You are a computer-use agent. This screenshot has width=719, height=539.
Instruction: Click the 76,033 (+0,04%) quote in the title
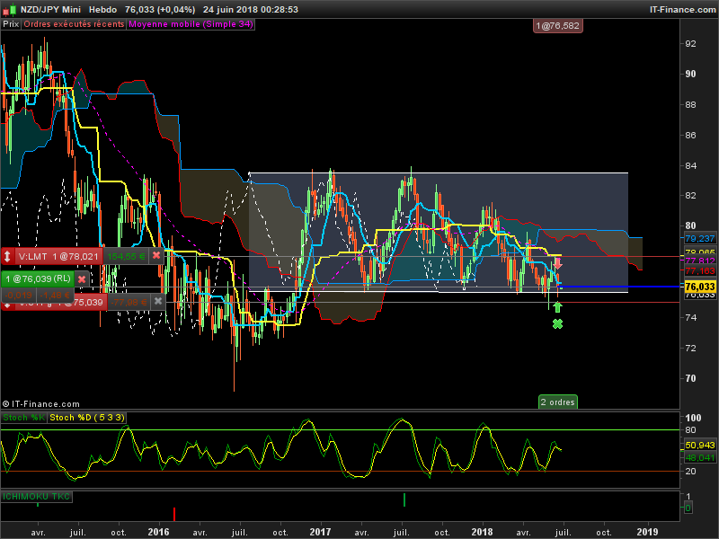click(160, 9)
